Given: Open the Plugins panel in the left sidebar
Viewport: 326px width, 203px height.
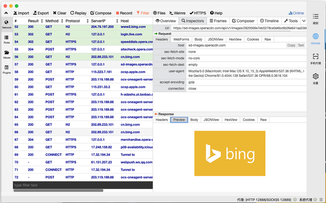Looking at the screenshot, I should click(6, 70).
